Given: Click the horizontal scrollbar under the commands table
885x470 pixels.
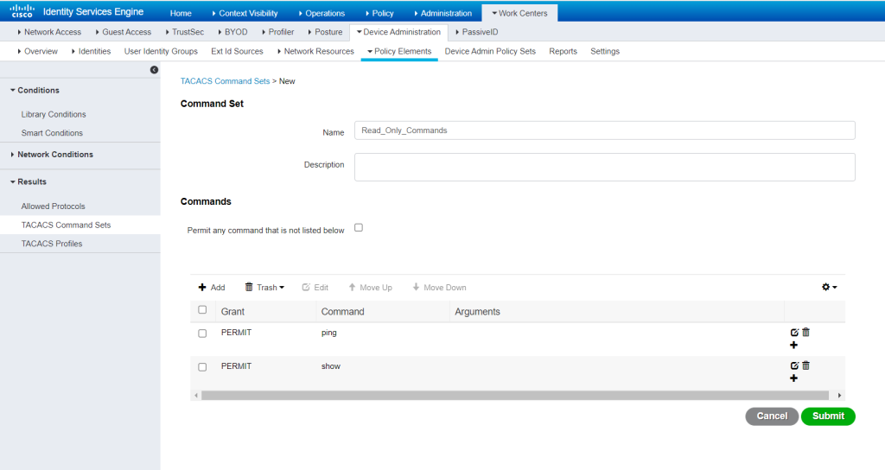Looking at the screenshot, I should (x=515, y=396).
